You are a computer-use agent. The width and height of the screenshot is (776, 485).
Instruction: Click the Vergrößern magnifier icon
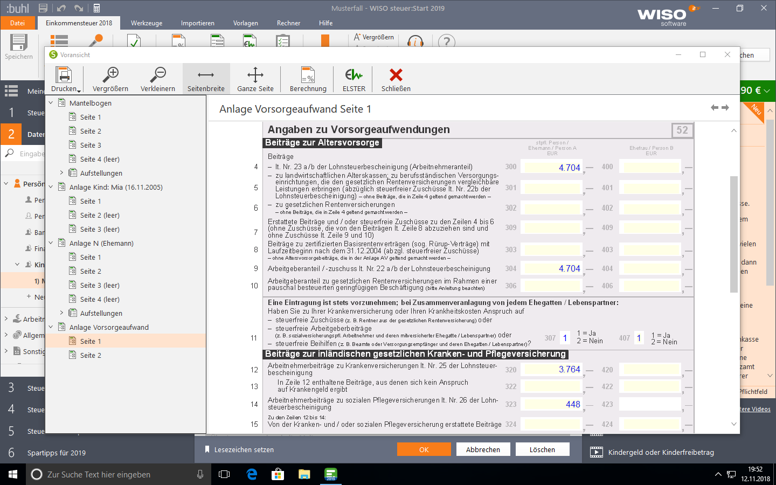(110, 74)
